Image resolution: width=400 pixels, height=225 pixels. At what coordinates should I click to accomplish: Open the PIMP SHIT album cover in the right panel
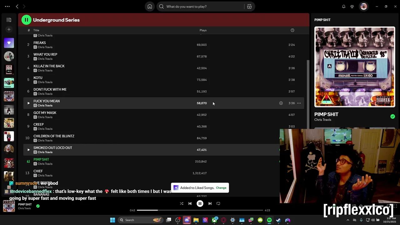click(355, 67)
